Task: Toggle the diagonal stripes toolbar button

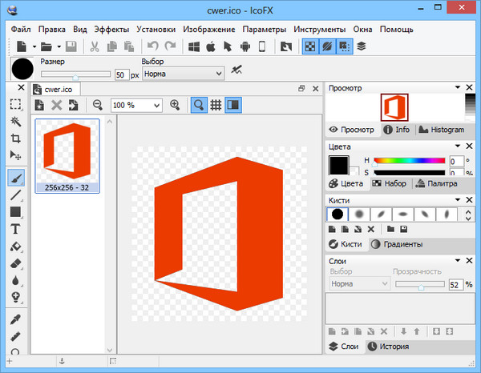Action: [327, 46]
